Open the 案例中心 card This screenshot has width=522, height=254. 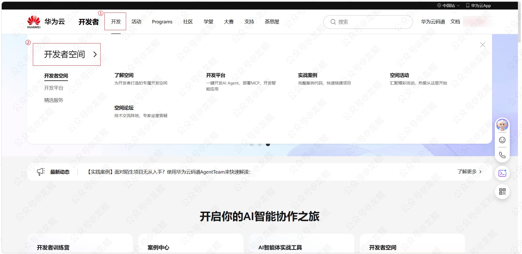[x=191, y=244]
